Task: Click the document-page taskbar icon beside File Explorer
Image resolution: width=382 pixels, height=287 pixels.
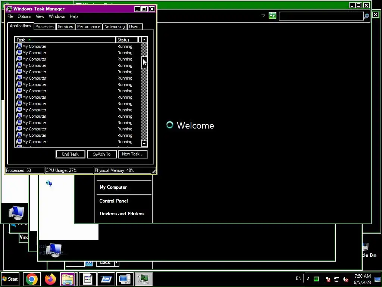Action: (x=87, y=279)
